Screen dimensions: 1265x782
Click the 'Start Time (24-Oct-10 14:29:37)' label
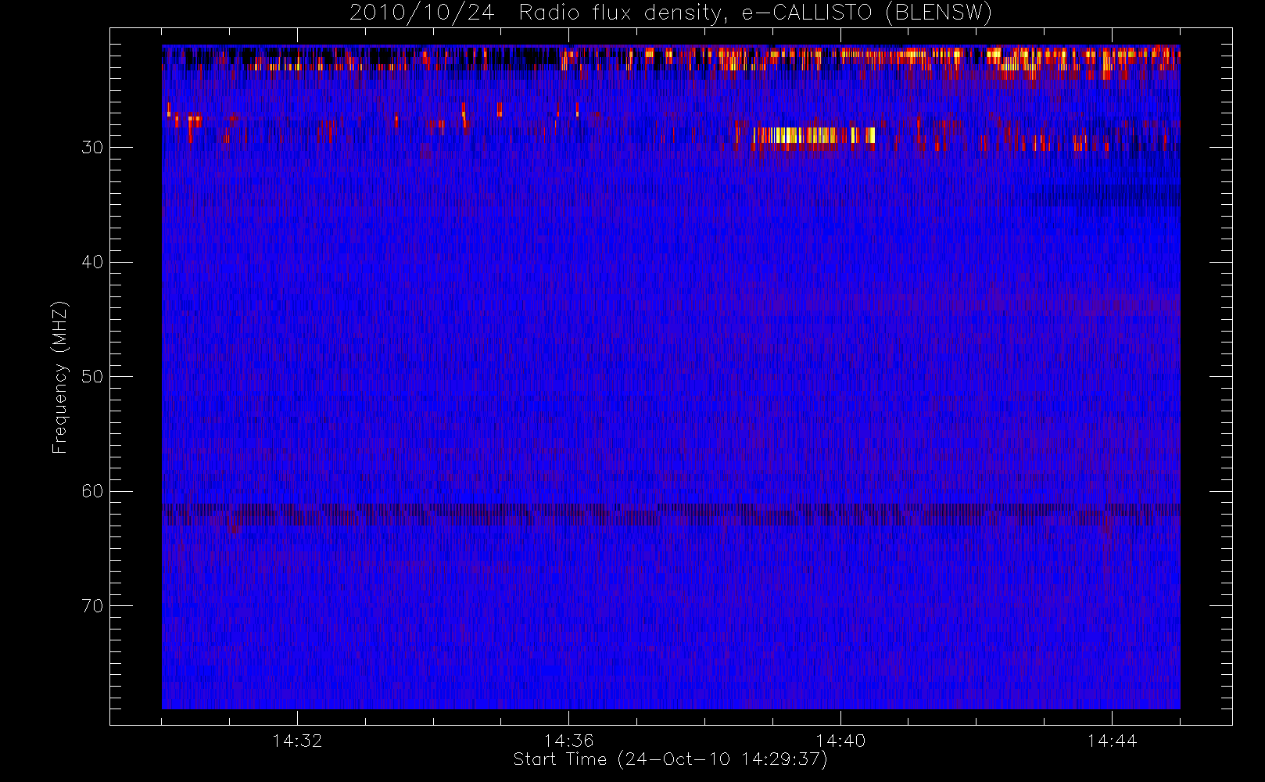pyautogui.click(x=670, y=759)
